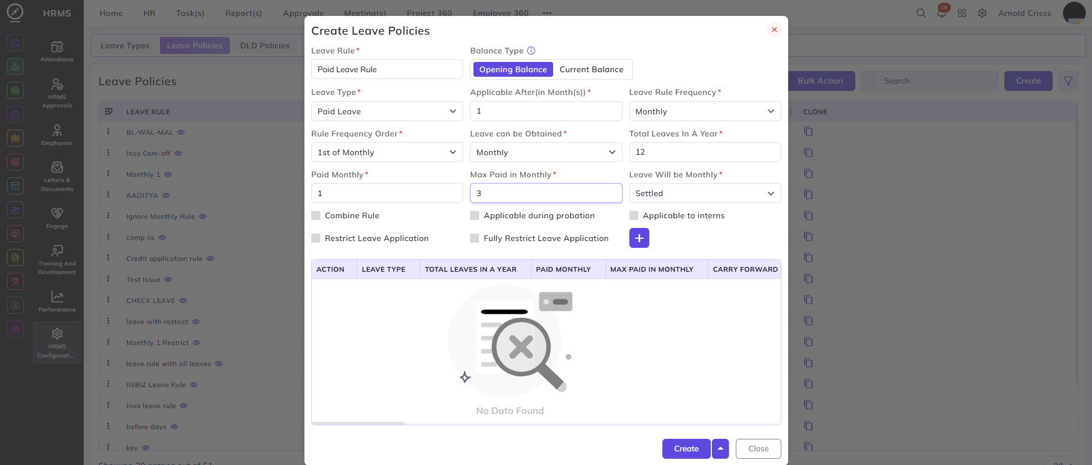Open row menu for CHECK LEAVE
The image size is (1092, 465).
pyautogui.click(x=108, y=300)
